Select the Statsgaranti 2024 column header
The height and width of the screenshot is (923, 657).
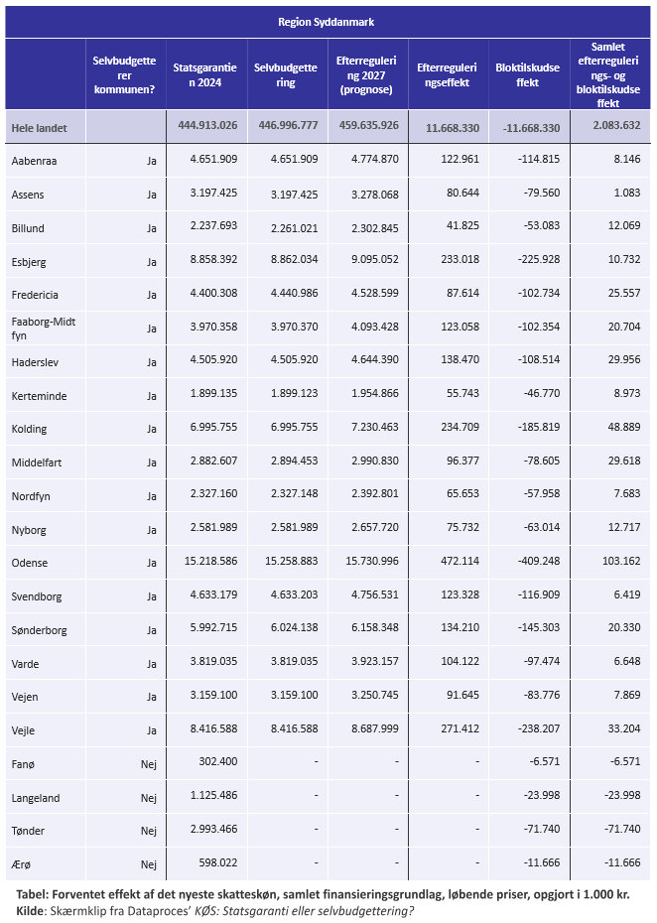[204, 75]
